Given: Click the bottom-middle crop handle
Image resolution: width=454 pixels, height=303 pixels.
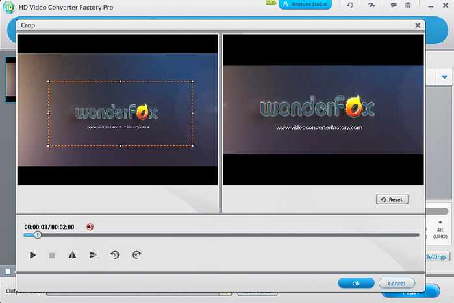Looking at the screenshot, I should tap(120, 146).
